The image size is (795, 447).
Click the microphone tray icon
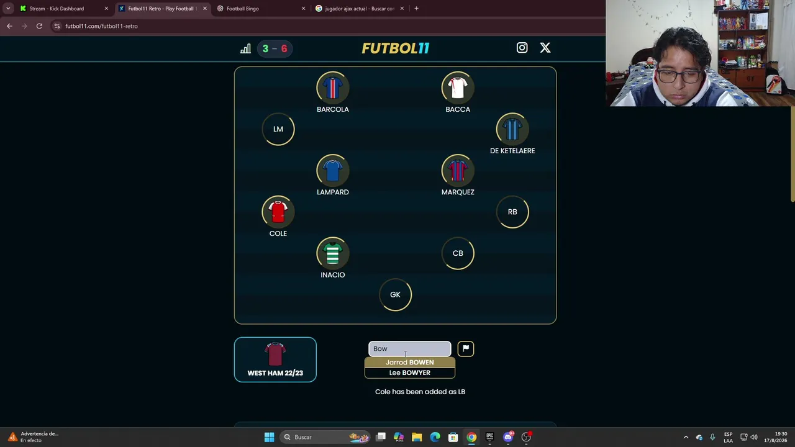click(712, 437)
